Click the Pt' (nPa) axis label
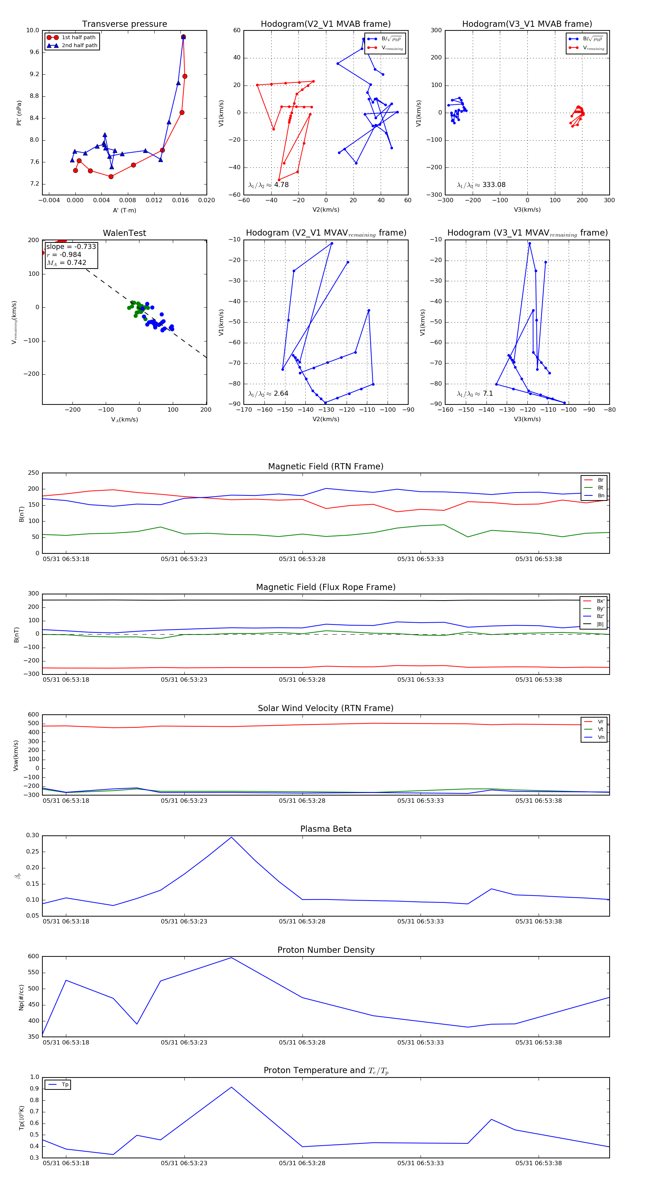Screen dimensions: 652x1196 click(x=18, y=113)
